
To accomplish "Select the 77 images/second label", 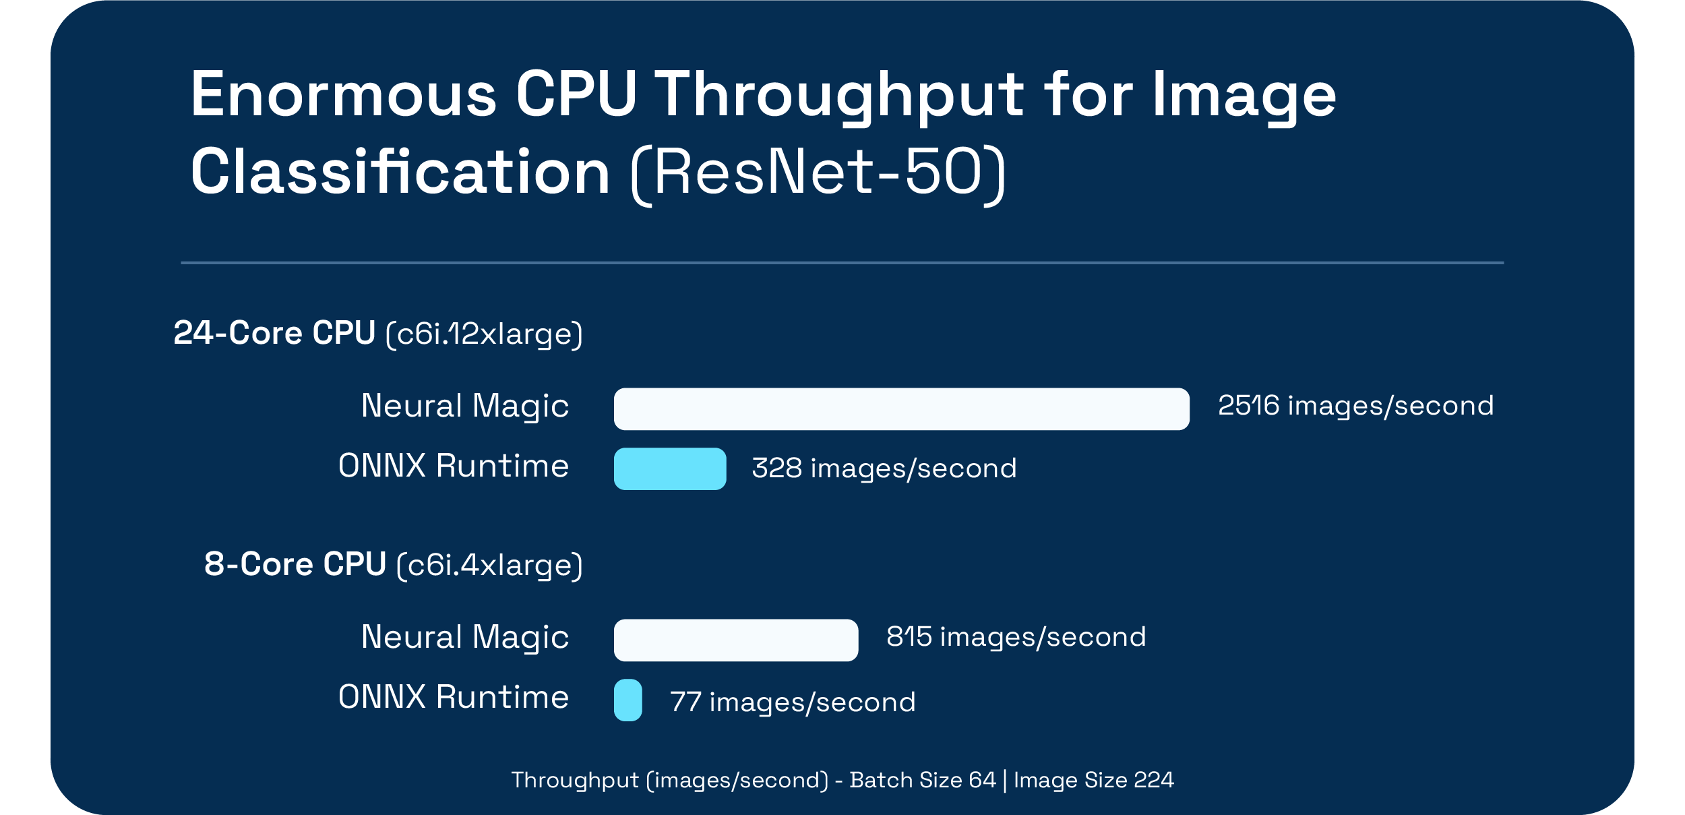I will (793, 702).
